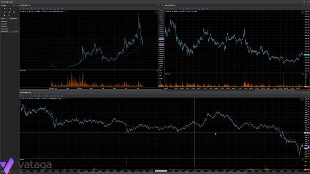The image size is (310, 174).
Task: Select vertical line tool in top-left chart toolbar
Action: [31, 9]
